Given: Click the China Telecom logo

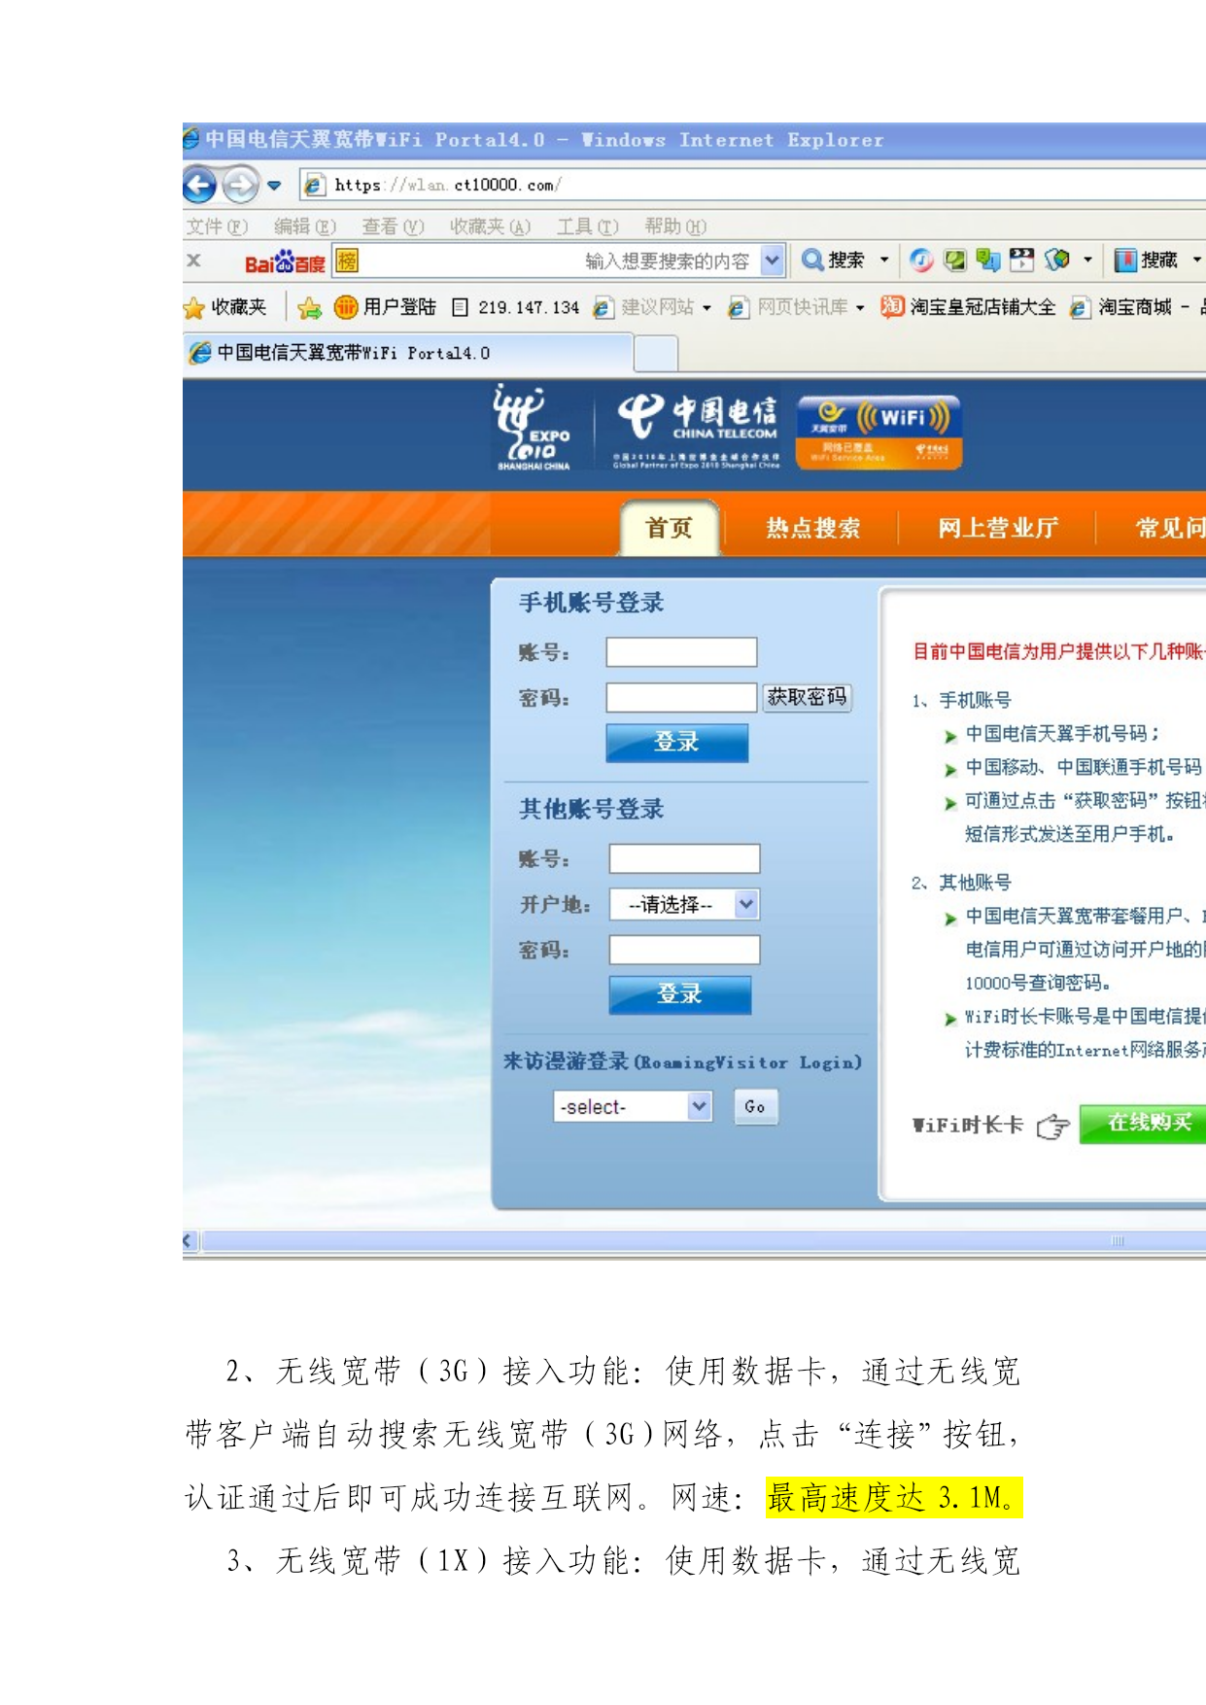Looking at the screenshot, I should (697, 430).
